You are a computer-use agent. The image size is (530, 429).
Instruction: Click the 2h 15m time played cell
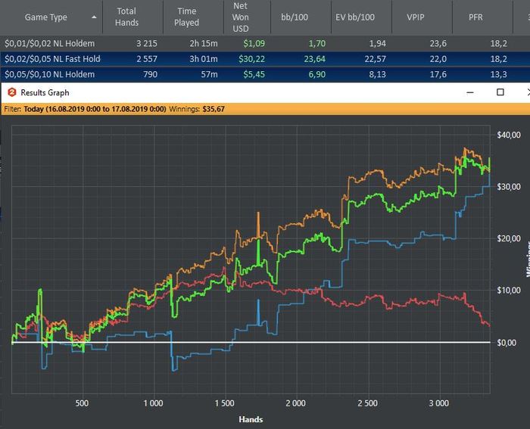[204, 44]
